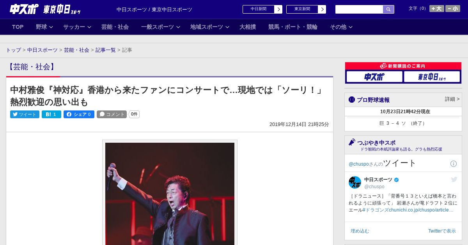Viewport: 468px width, 245px height.
Task: Open 大相撲 navigation item
Action: pyautogui.click(x=248, y=27)
